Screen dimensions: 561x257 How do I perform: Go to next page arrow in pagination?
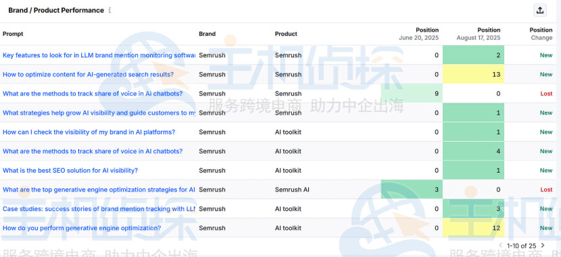543,246
